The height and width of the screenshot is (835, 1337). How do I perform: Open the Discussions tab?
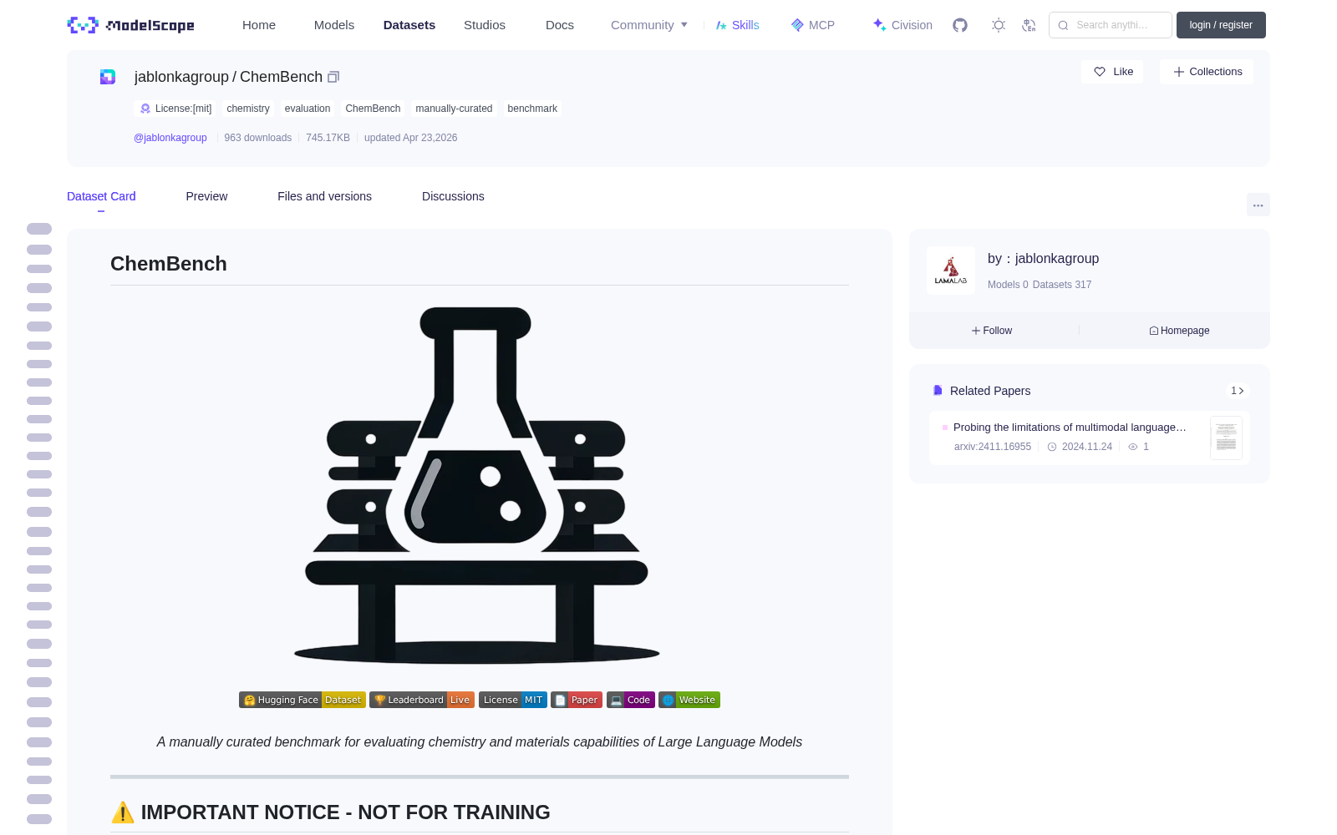coord(453,196)
